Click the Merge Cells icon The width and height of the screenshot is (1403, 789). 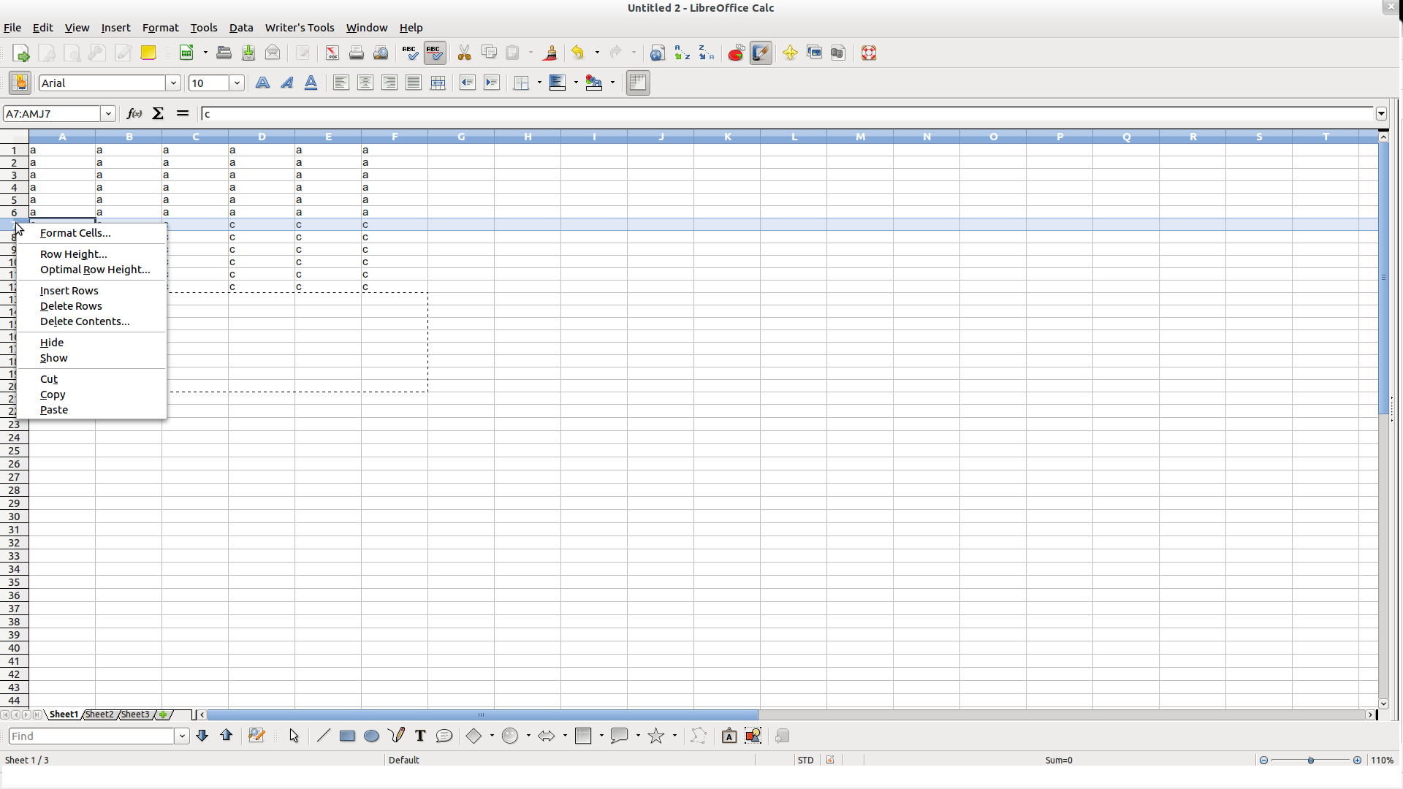(438, 83)
